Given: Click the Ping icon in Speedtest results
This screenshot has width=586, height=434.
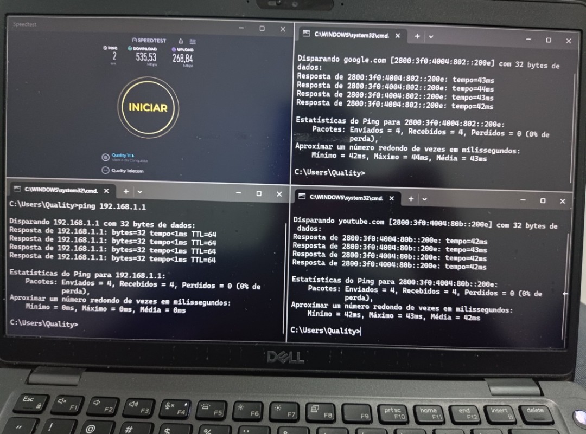Looking at the screenshot, I should [x=105, y=48].
